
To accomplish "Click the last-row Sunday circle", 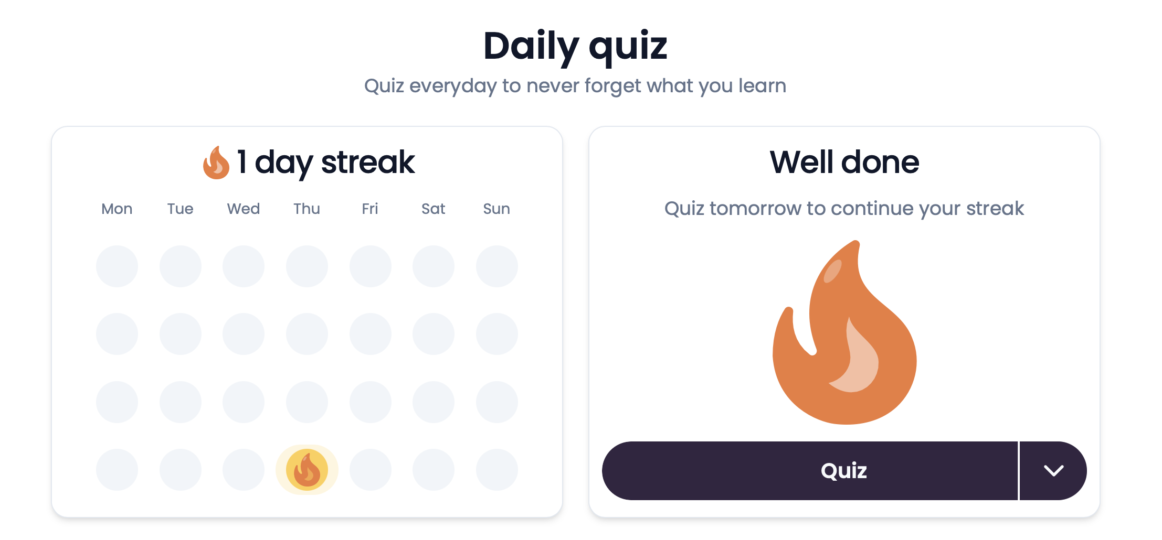I will pos(497,470).
